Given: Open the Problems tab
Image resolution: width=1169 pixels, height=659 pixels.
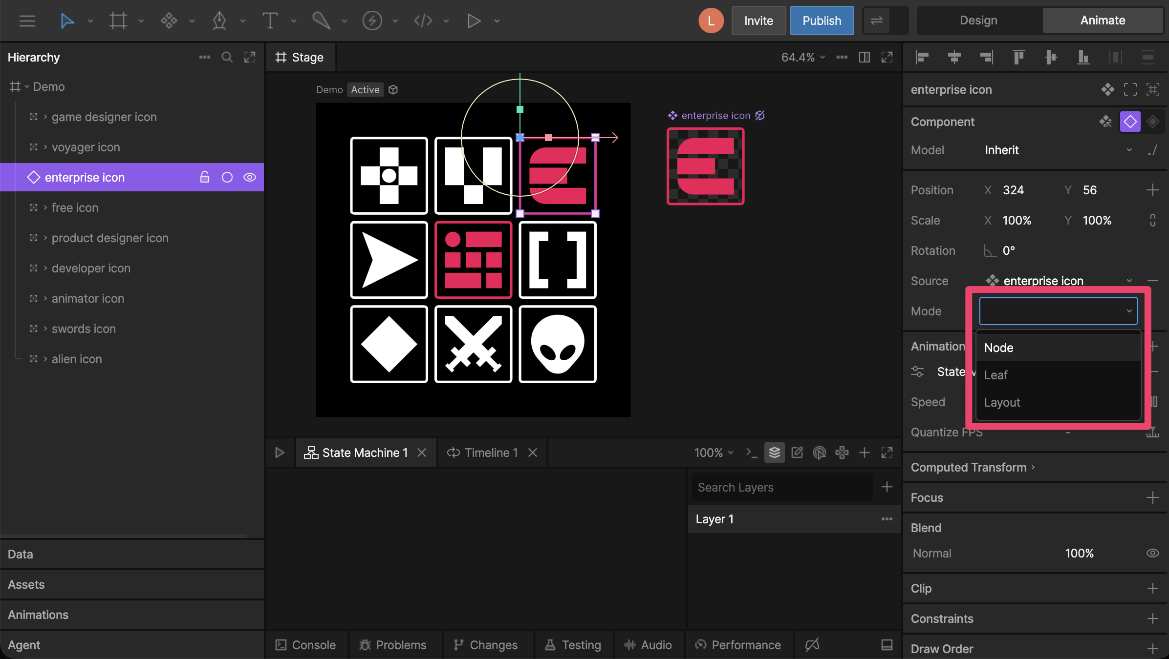Looking at the screenshot, I should (x=393, y=645).
